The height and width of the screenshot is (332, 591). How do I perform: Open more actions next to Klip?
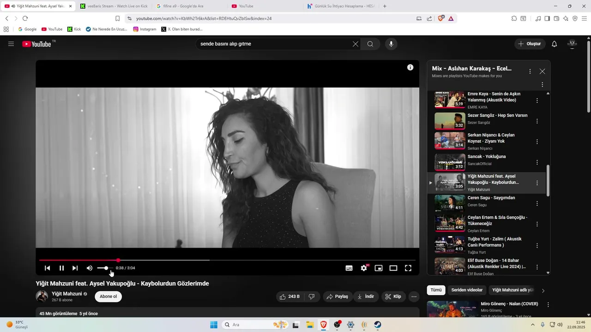[414, 296]
